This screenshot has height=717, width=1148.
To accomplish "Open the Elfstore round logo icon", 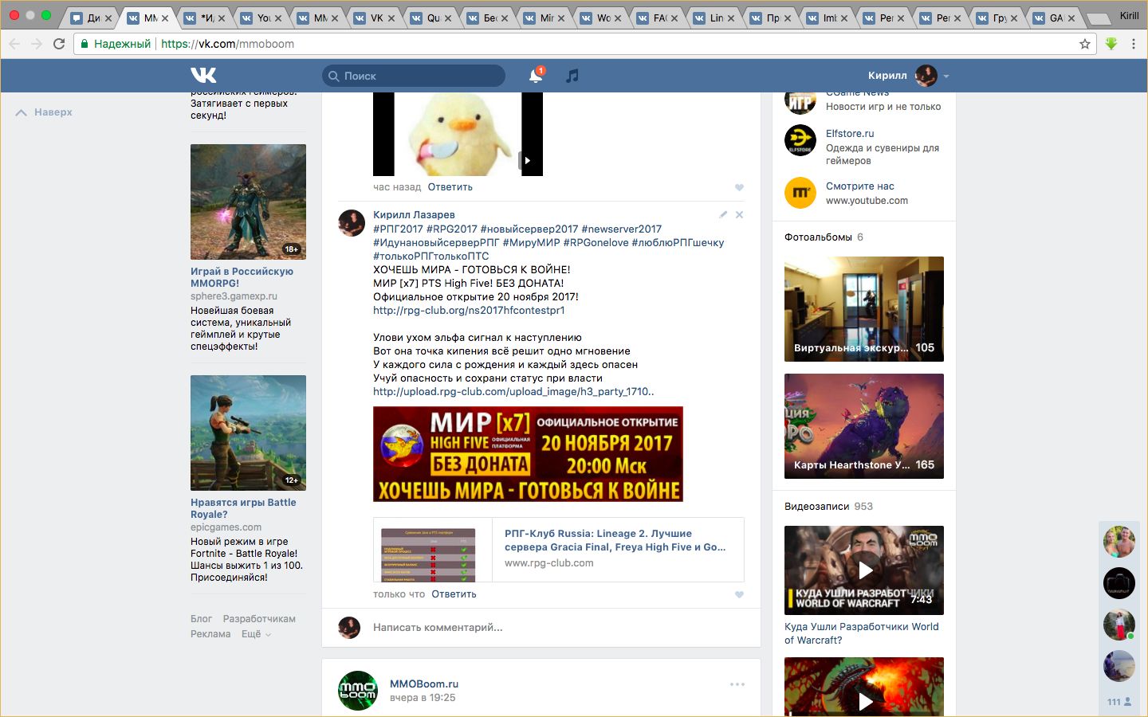I will pyautogui.click(x=800, y=140).
